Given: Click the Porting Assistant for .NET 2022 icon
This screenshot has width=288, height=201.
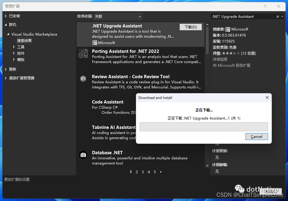Looking at the screenshot, I should (83, 53).
